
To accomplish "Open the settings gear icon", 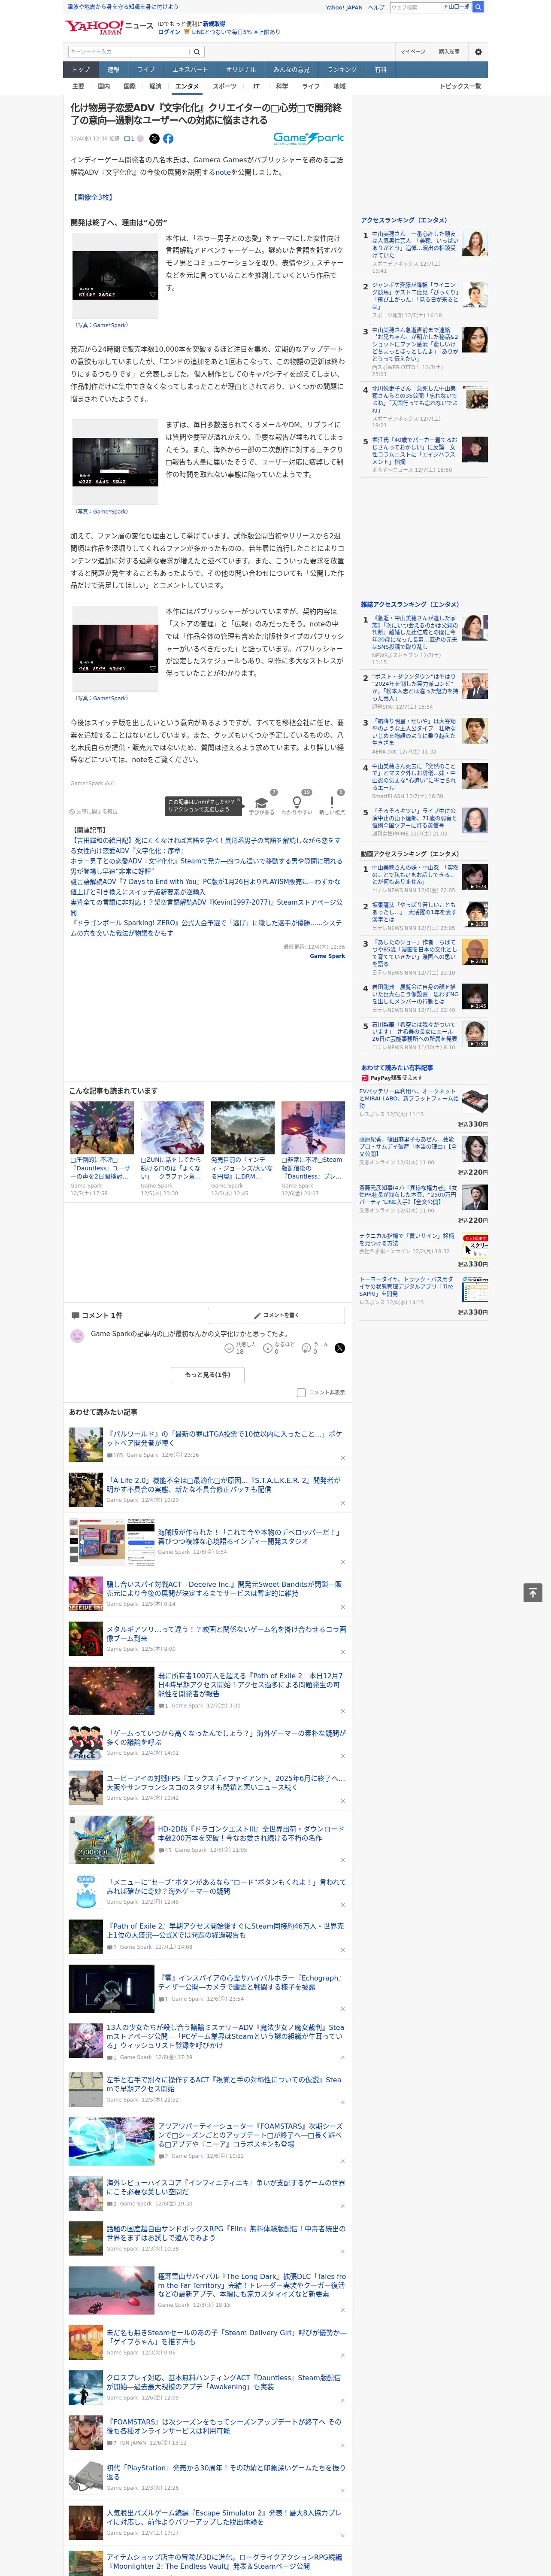I will click(478, 52).
